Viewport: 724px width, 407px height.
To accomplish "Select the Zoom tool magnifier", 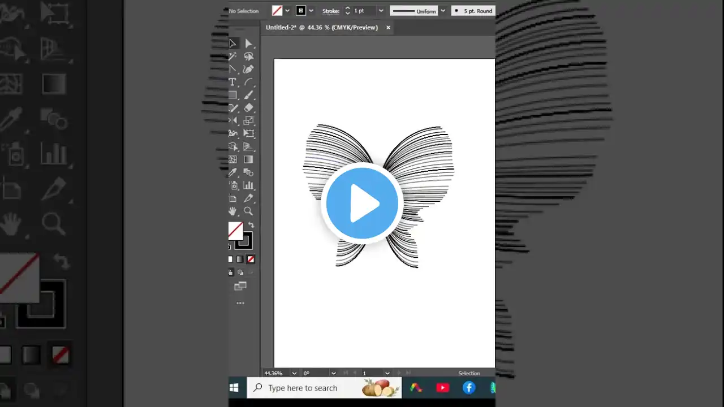I will click(x=248, y=211).
